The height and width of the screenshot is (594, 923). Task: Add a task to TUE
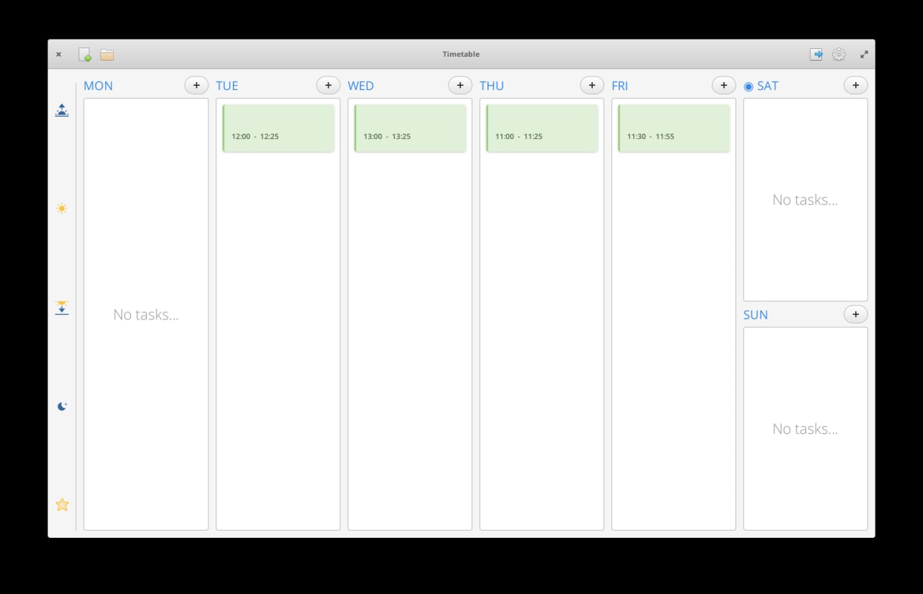pos(328,85)
